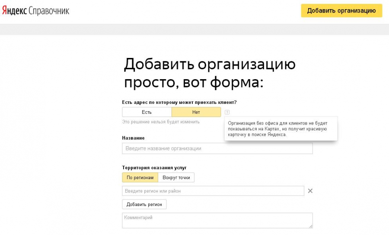
Task: Click the tooltip about organization without office
Action: point(281,129)
